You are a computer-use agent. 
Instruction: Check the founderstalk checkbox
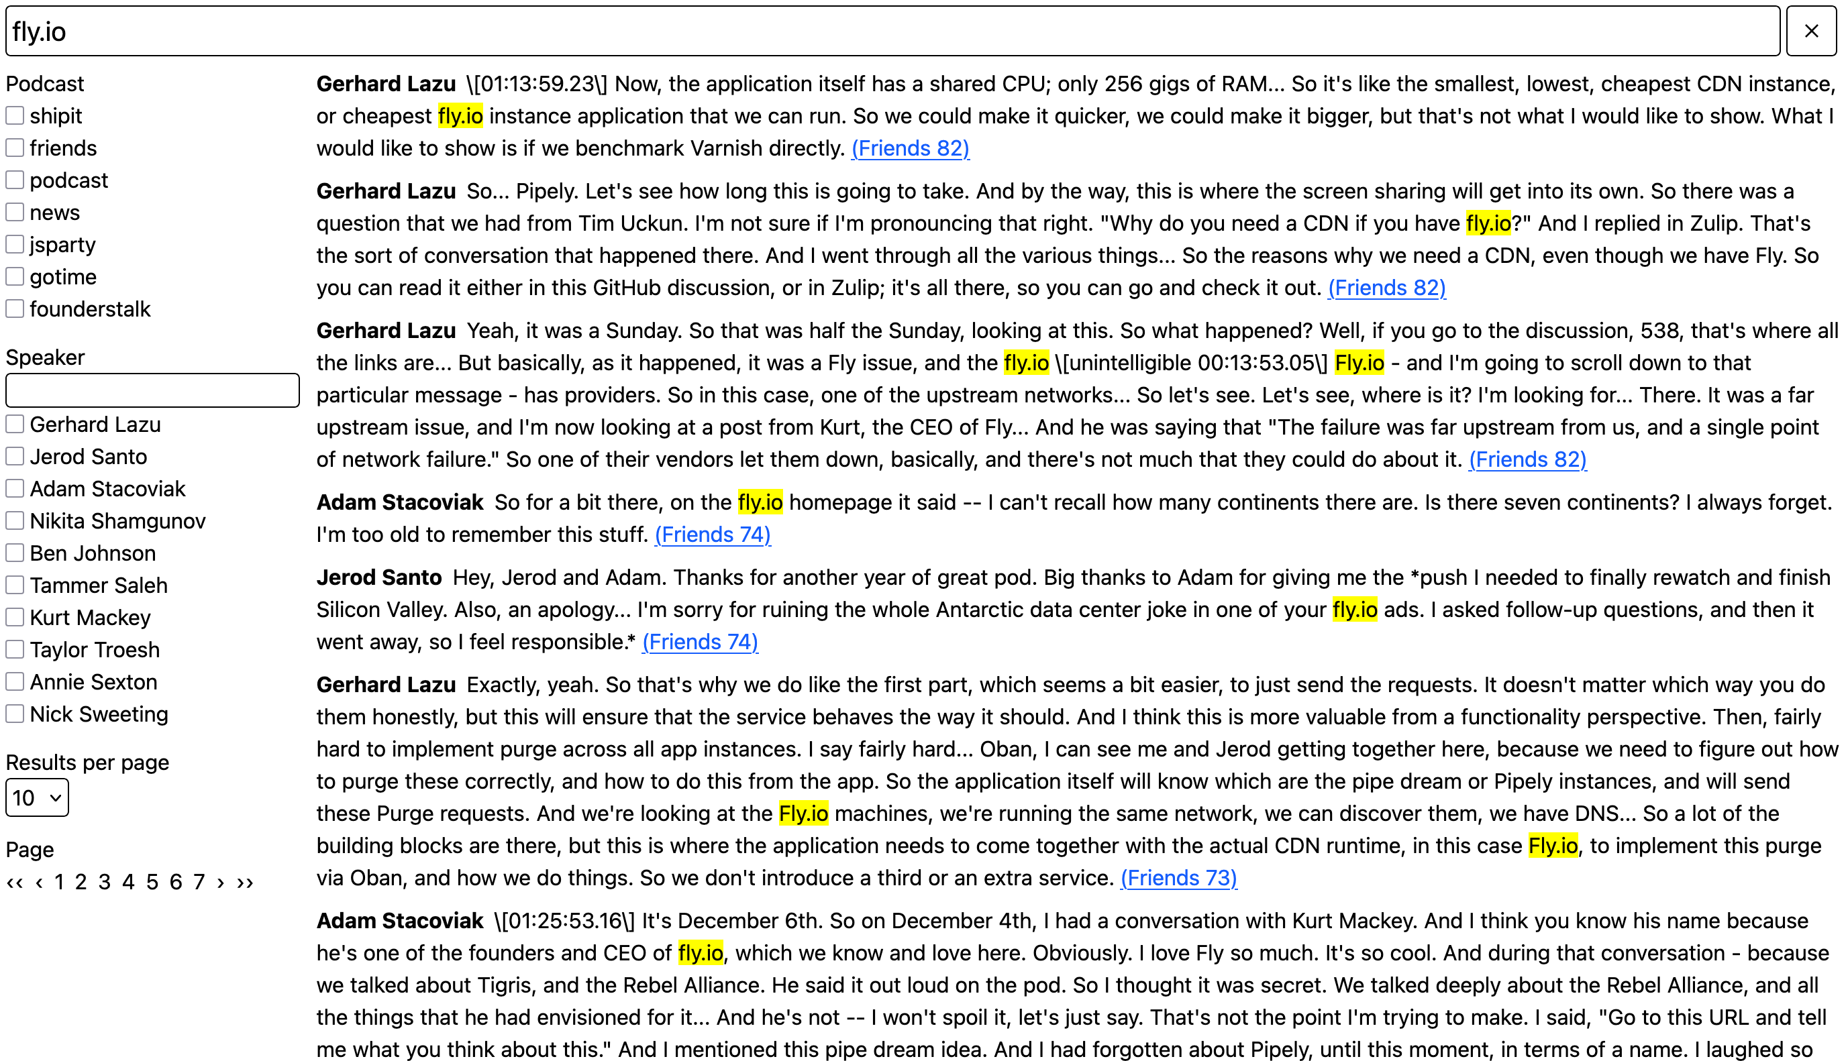coord(15,309)
